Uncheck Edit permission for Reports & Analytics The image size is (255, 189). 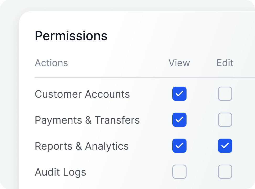pos(225,146)
